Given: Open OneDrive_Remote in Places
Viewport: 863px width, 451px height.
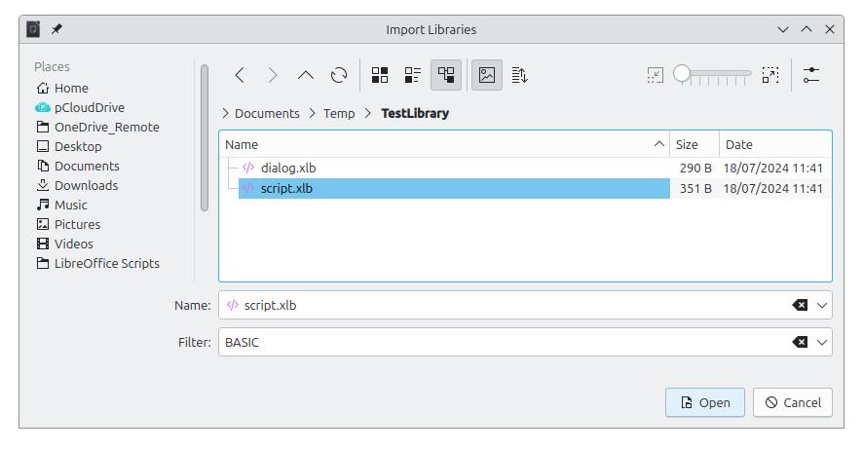Looking at the screenshot, I should [x=97, y=128].
